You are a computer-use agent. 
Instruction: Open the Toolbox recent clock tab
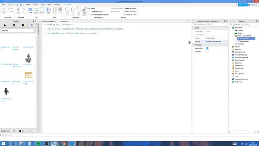tap(23, 25)
